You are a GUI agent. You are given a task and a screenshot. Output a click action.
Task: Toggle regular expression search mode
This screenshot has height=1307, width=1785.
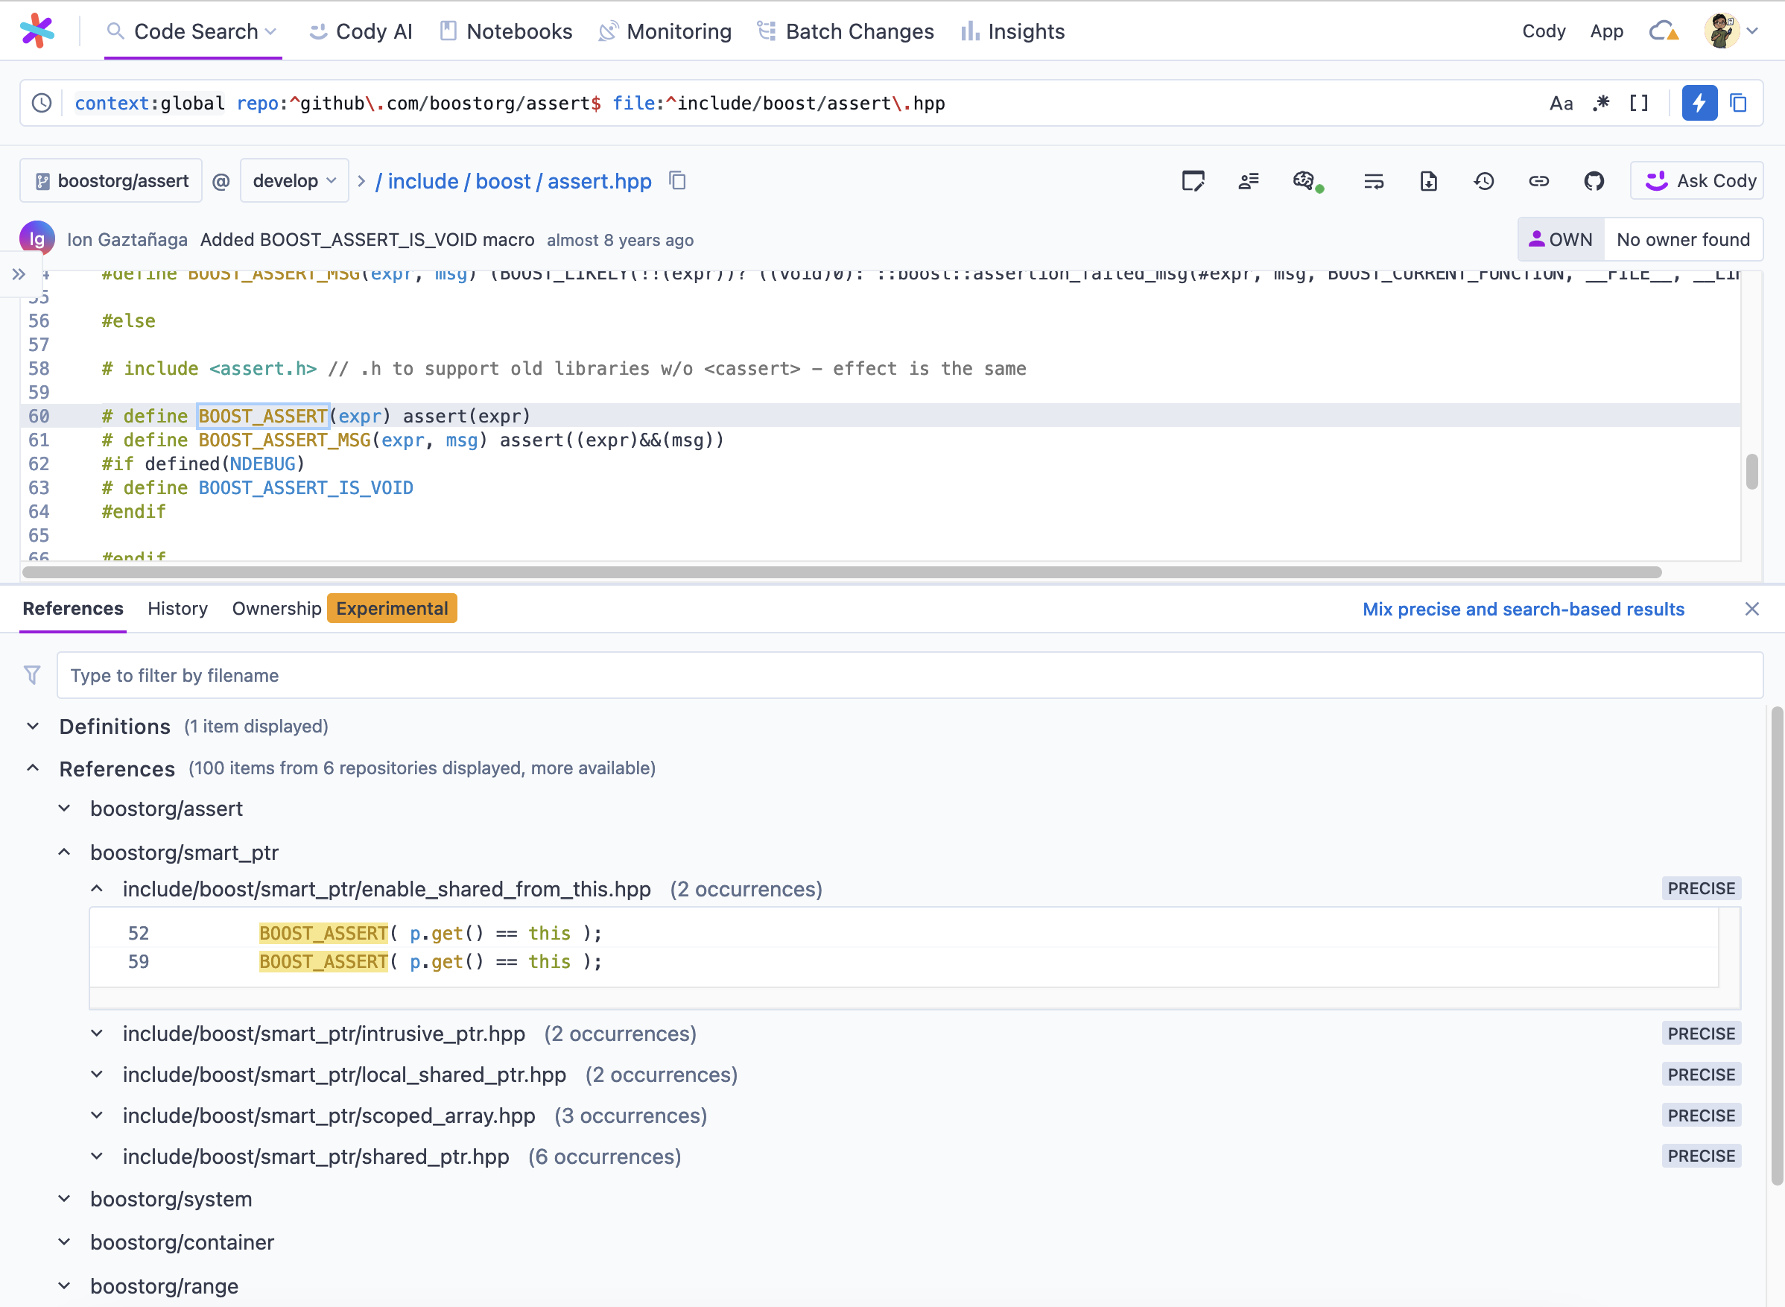pos(1601,103)
